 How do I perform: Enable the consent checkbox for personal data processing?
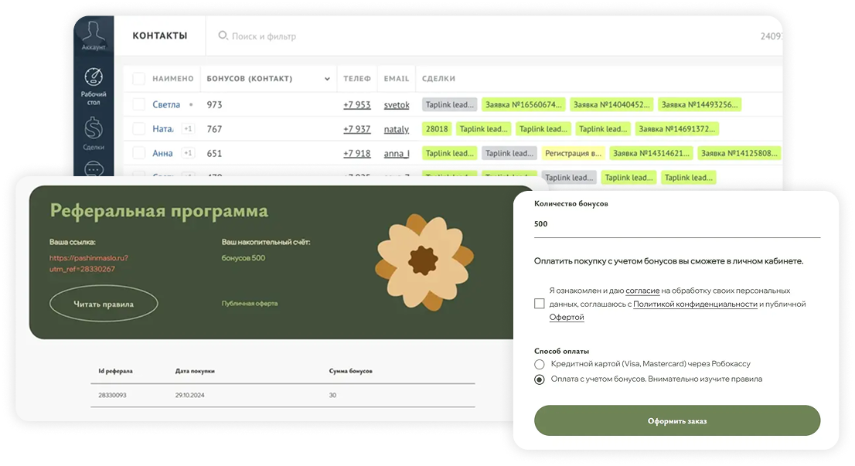pyautogui.click(x=539, y=304)
